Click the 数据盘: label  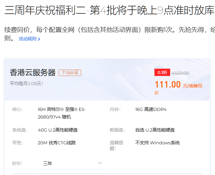click(117, 130)
